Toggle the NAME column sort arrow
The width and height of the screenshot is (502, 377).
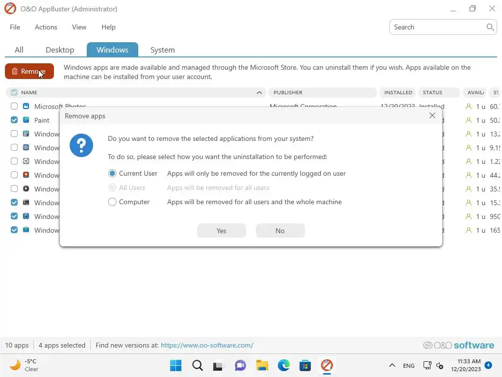(x=259, y=93)
